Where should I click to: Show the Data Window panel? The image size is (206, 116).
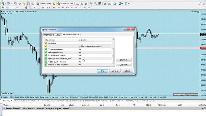point(20,4)
